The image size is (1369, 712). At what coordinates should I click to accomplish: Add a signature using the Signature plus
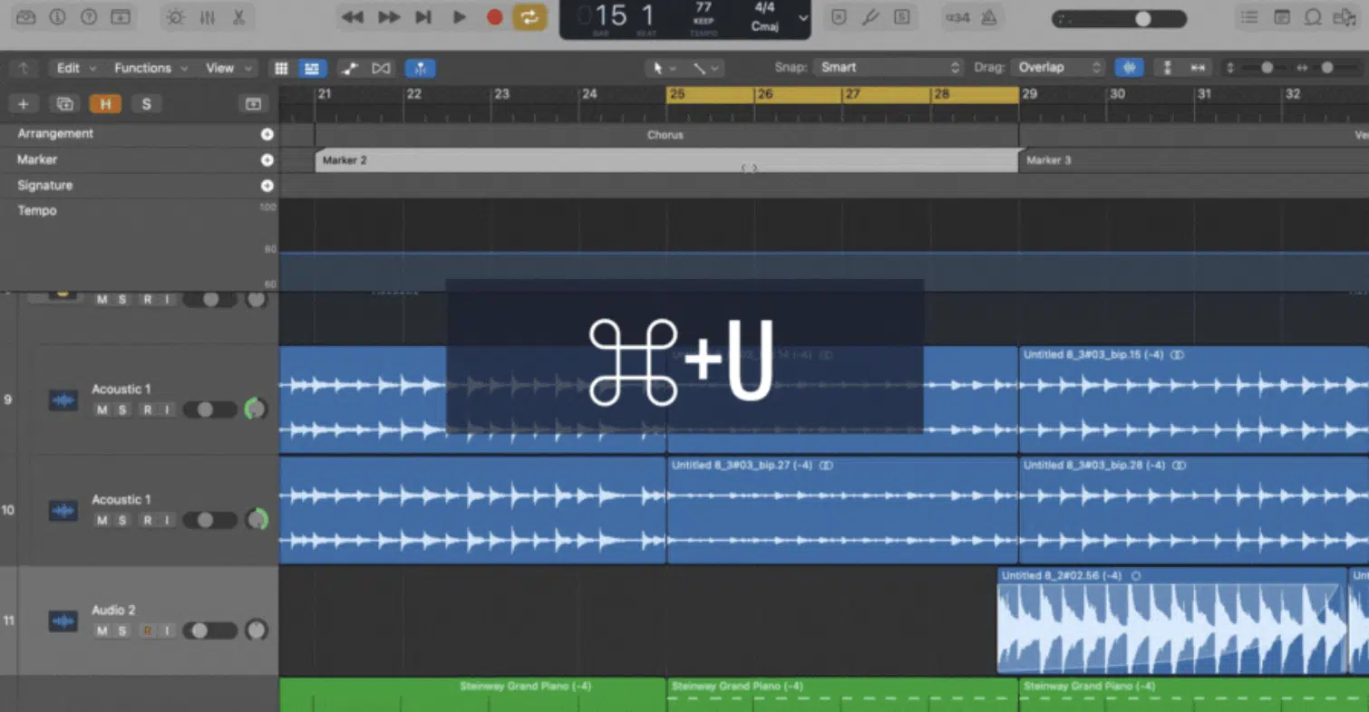tap(267, 186)
